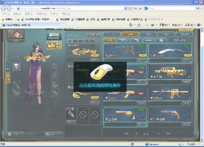
Task: Open the File (文件) menu
Action: click(6, 14)
